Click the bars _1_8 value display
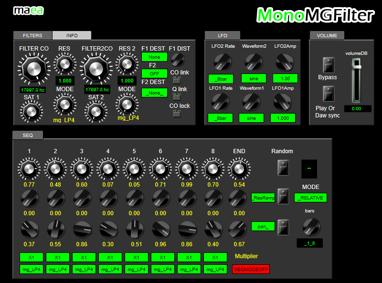The width and height of the screenshot is (382, 283). click(309, 243)
